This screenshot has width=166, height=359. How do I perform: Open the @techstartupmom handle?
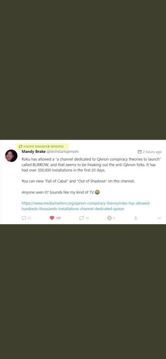click(x=62, y=152)
